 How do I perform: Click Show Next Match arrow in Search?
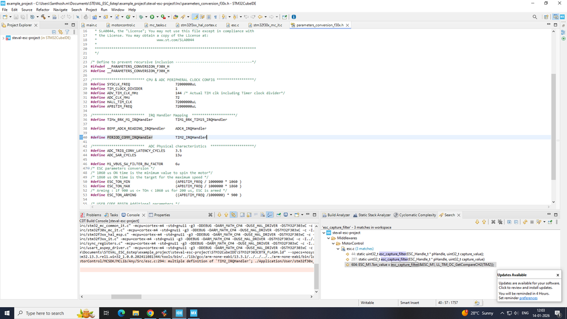coord(477,222)
